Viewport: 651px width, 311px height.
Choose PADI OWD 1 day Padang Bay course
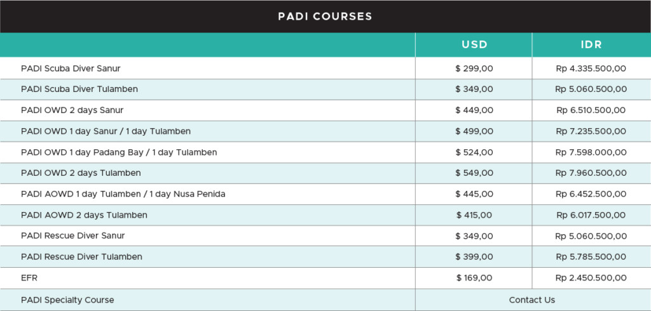119,152
